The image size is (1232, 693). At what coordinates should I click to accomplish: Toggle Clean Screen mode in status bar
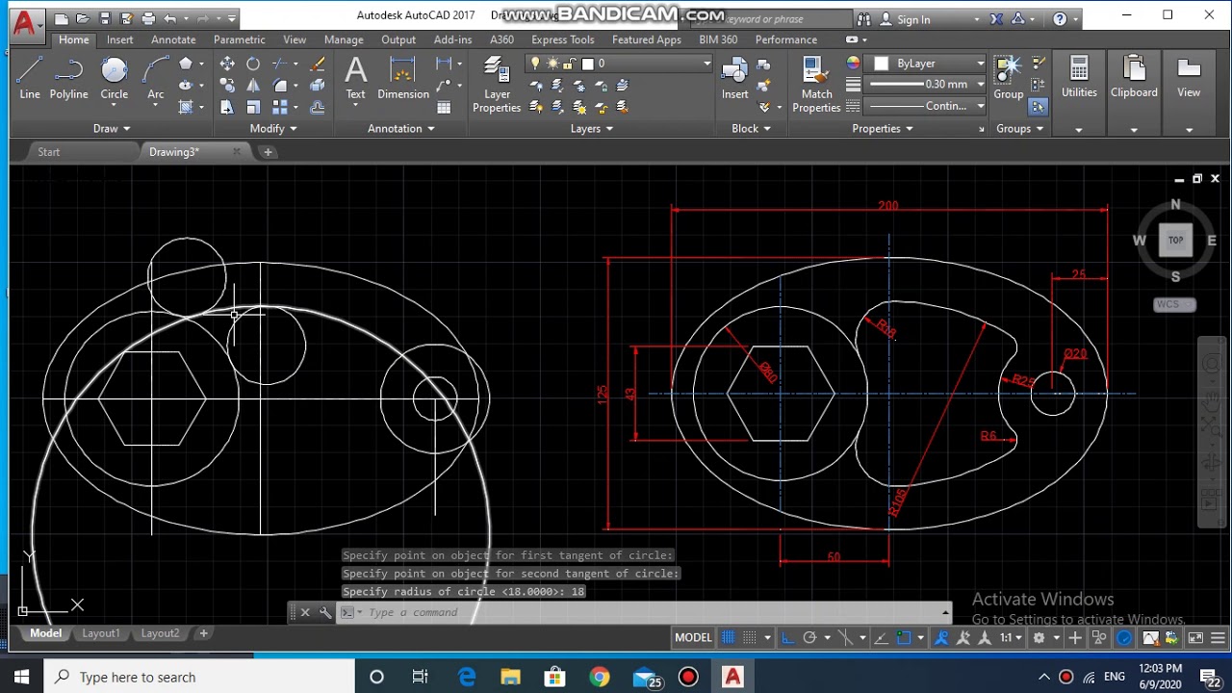(x=1196, y=637)
